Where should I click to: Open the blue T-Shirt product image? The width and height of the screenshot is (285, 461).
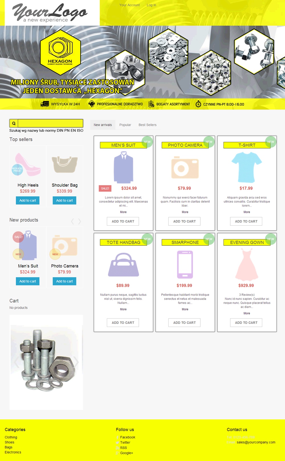coord(247,167)
